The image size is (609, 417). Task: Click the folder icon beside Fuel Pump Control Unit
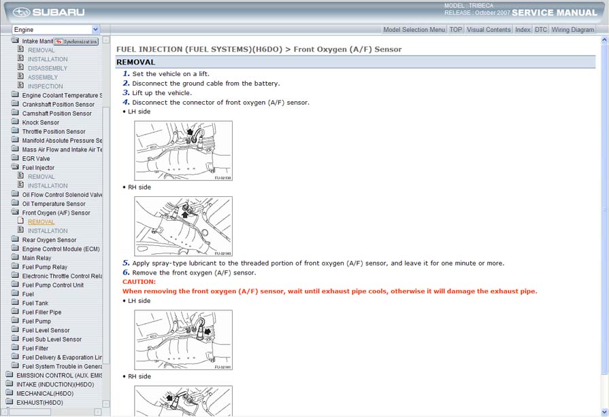pyautogui.click(x=15, y=285)
